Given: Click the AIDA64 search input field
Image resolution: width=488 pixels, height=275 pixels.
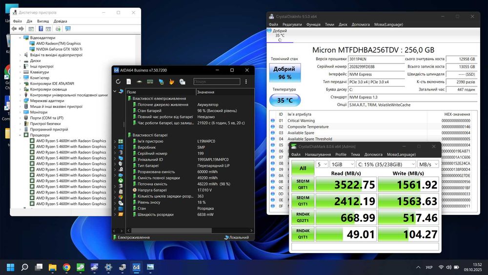Looking at the screenshot, I should click(x=217, y=82).
